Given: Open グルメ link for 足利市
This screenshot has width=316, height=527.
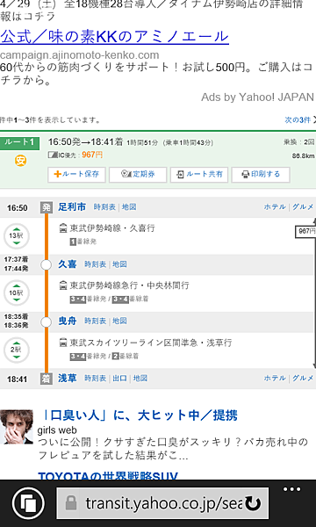Looking at the screenshot, I should pyautogui.click(x=303, y=207).
